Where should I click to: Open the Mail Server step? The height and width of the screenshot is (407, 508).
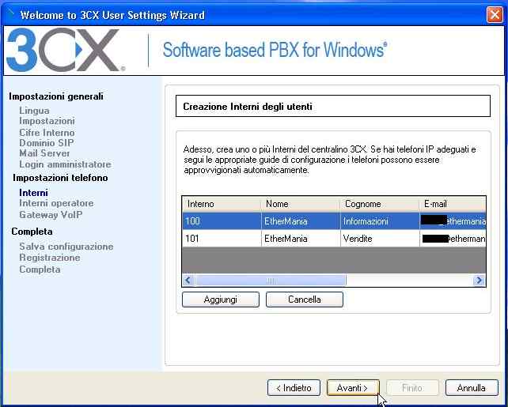(x=44, y=153)
